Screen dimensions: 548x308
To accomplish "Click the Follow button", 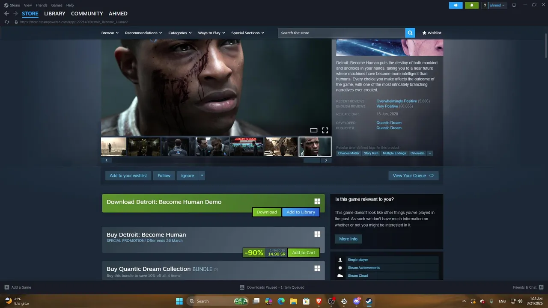I will [x=164, y=175].
